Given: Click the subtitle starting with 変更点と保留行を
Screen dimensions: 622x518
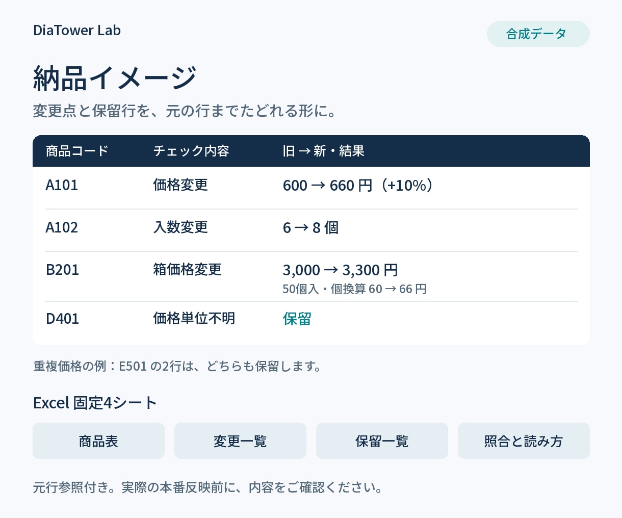Looking at the screenshot, I should click(x=185, y=111).
